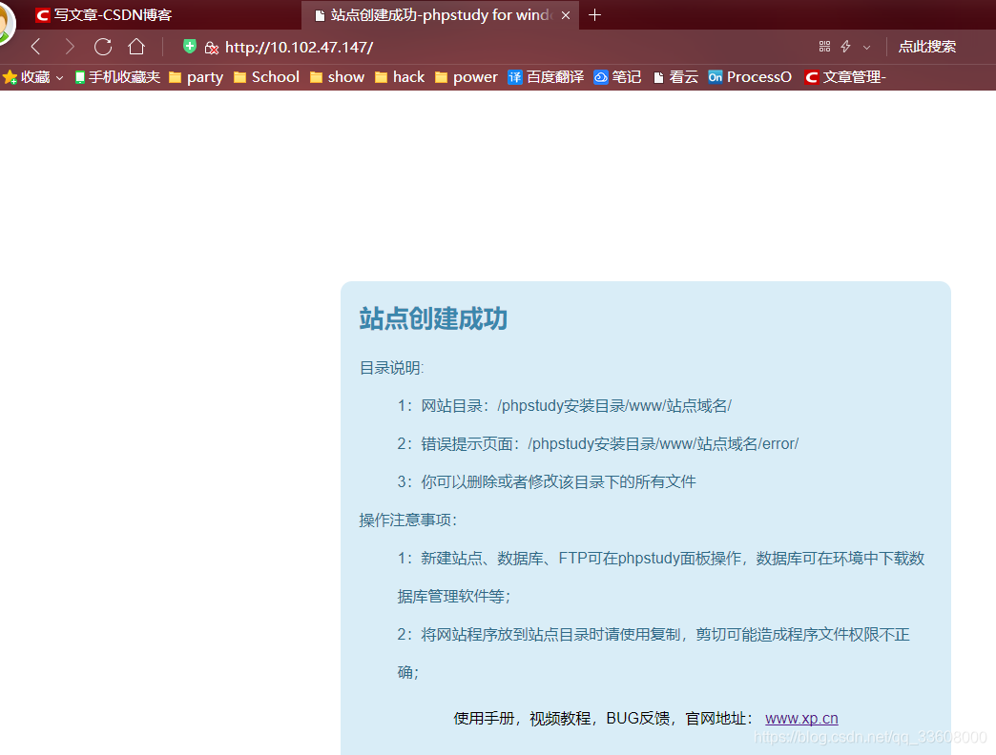Image resolution: width=996 pixels, height=755 pixels.
Task: Click the 百度翻译 bookmark icon
Action: click(515, 77)
